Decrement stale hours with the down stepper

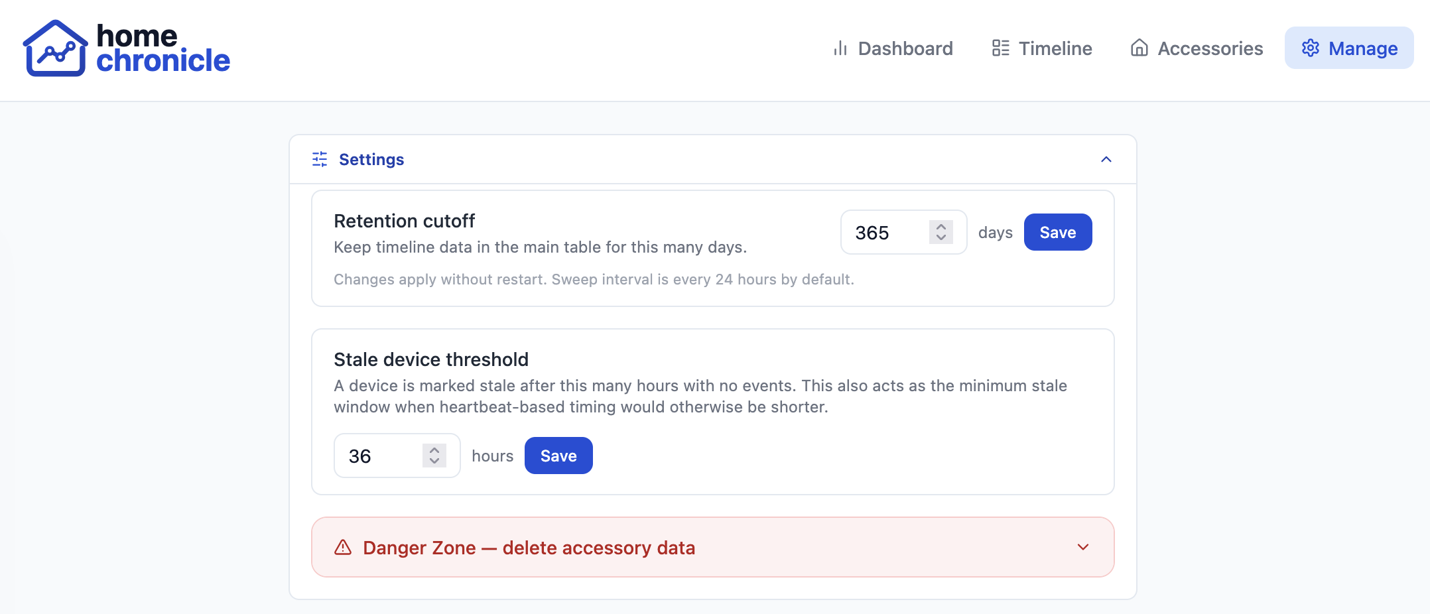(x=434, y=461)
